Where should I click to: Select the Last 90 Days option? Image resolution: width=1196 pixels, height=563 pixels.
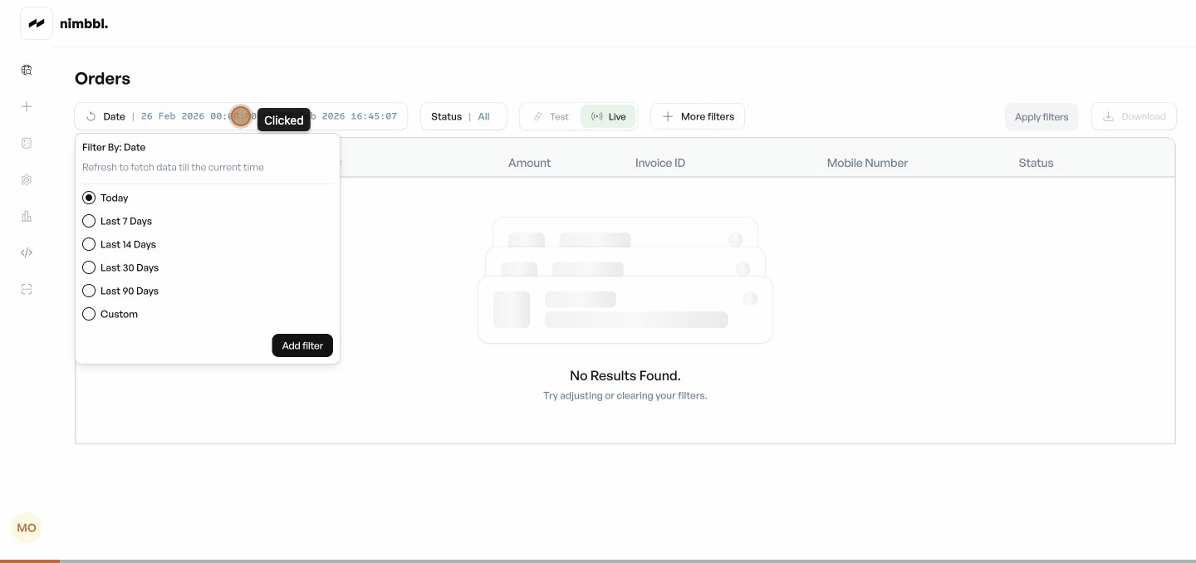[89, 291]
